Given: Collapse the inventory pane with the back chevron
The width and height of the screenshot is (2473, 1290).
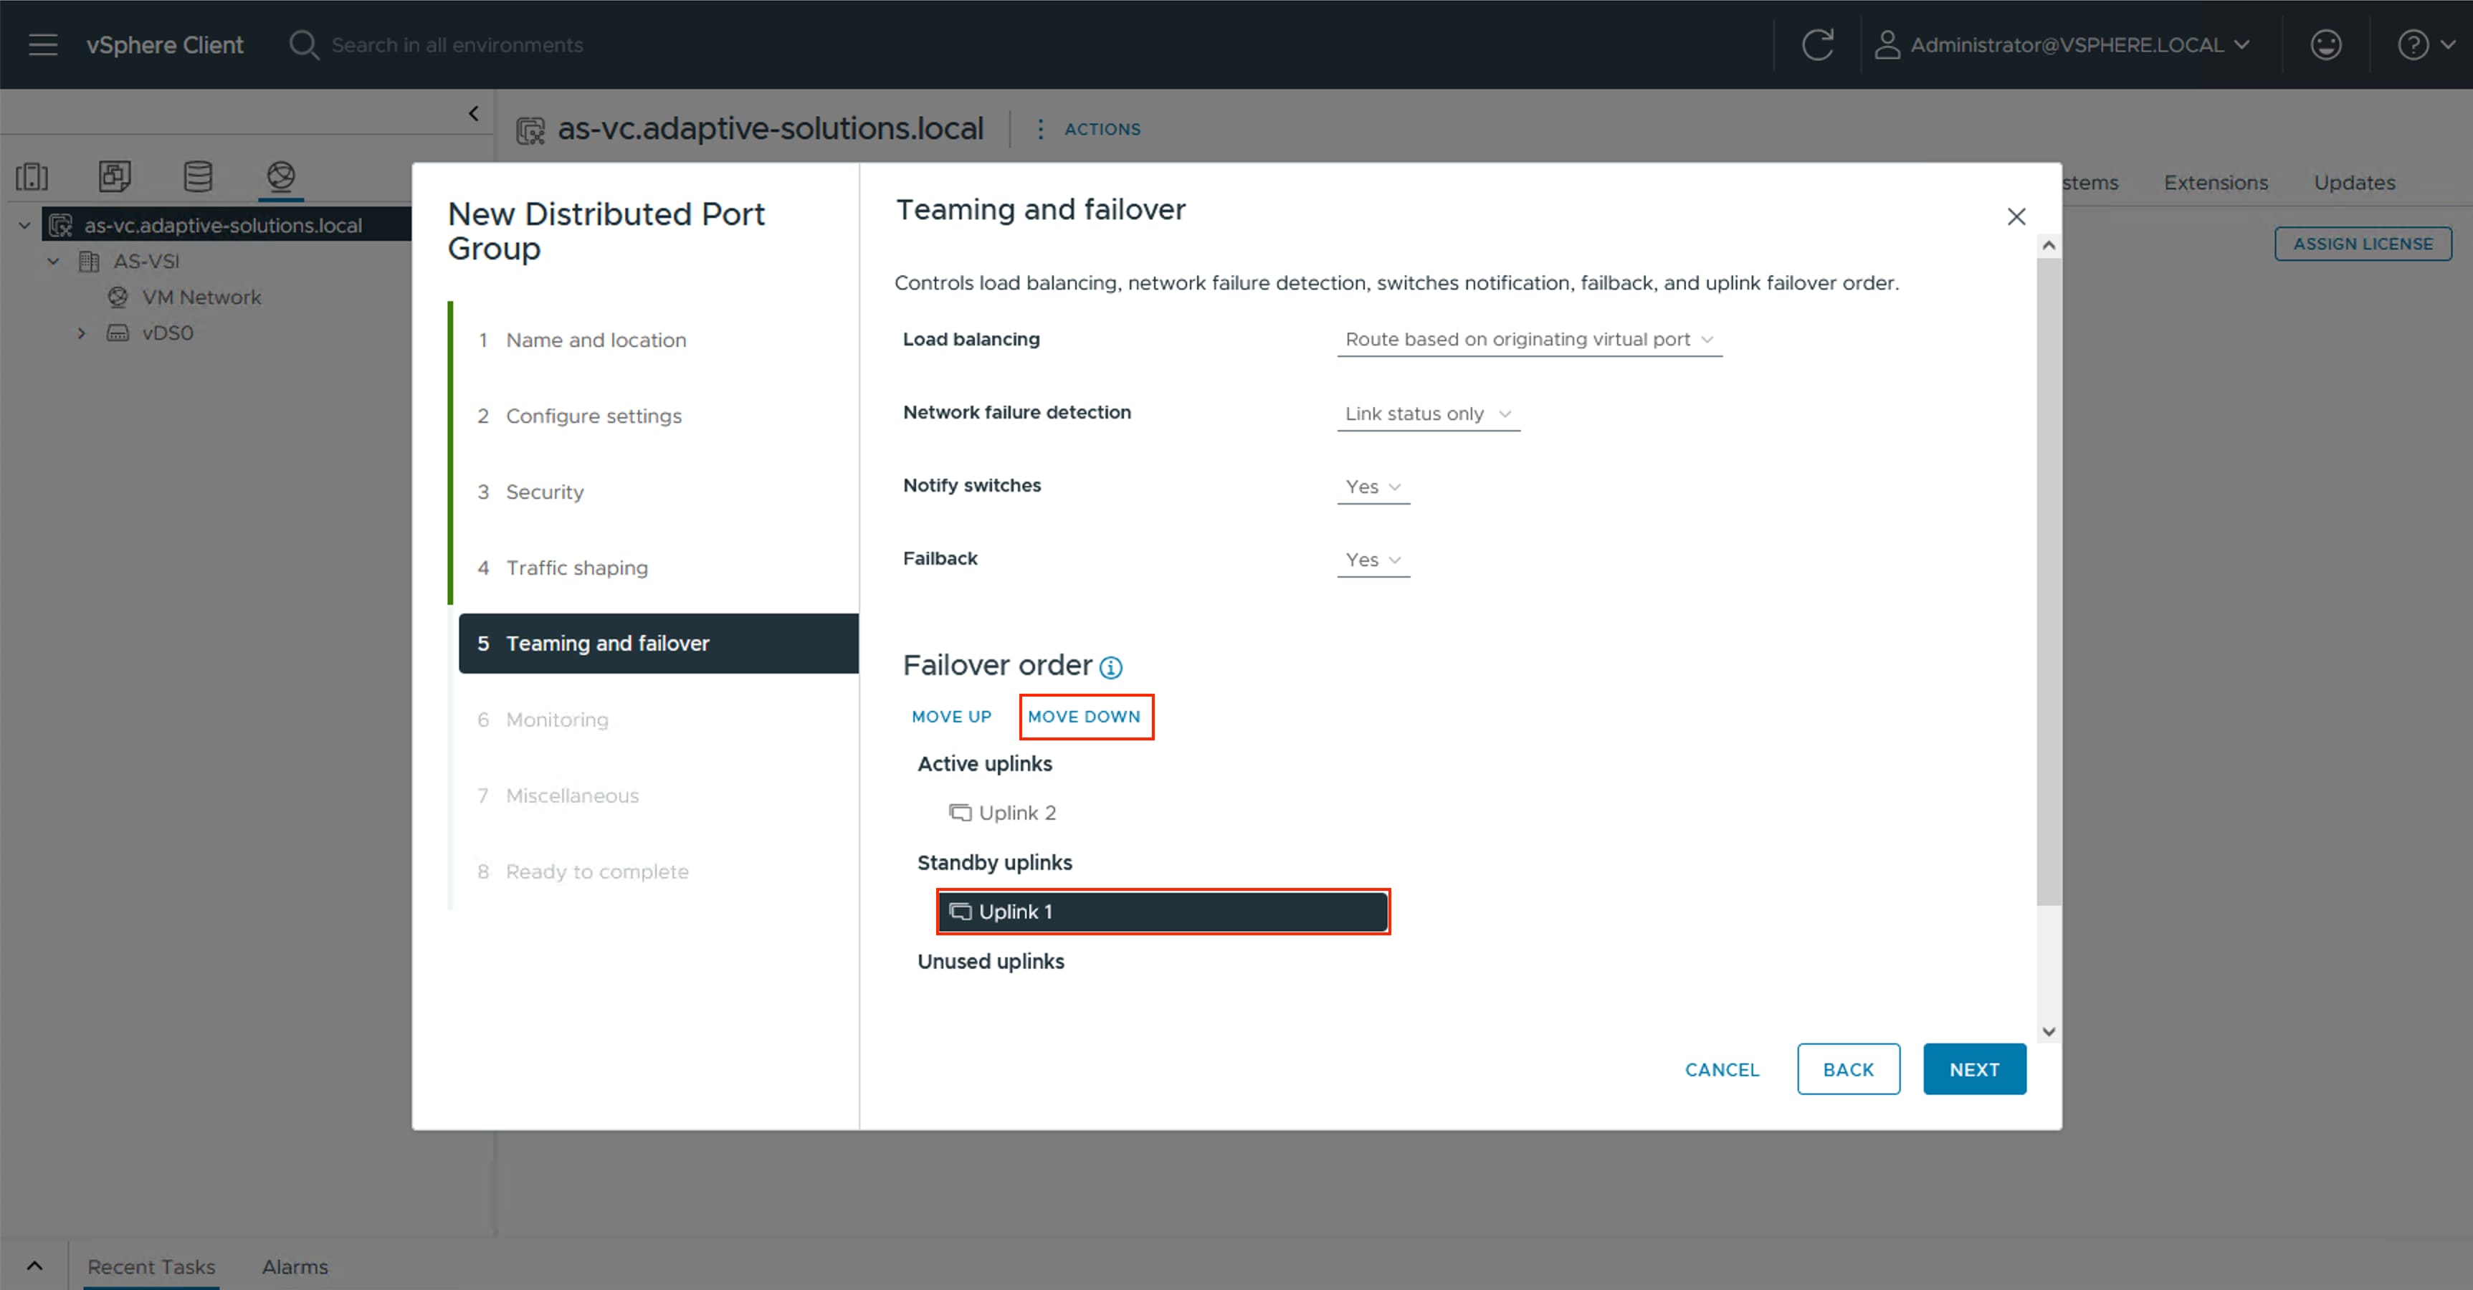Looking at the screenshot, I should (472, 113).
